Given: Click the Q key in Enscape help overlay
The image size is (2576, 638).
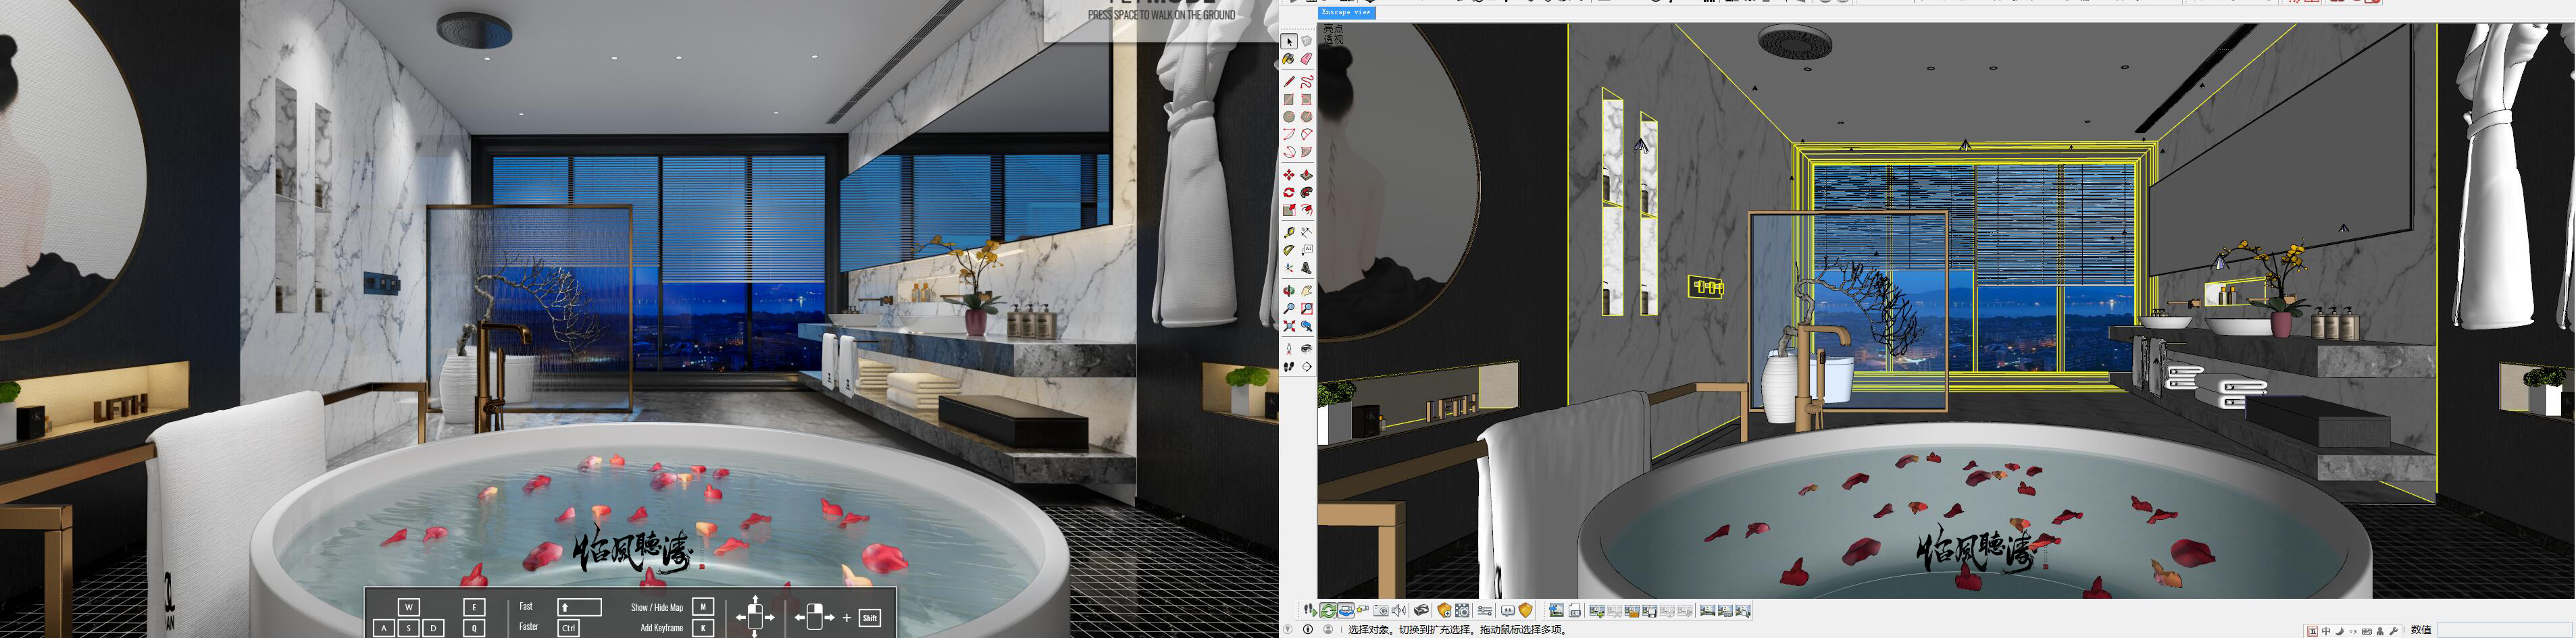Looking at the screenshot, I should [x=474, y=628].
